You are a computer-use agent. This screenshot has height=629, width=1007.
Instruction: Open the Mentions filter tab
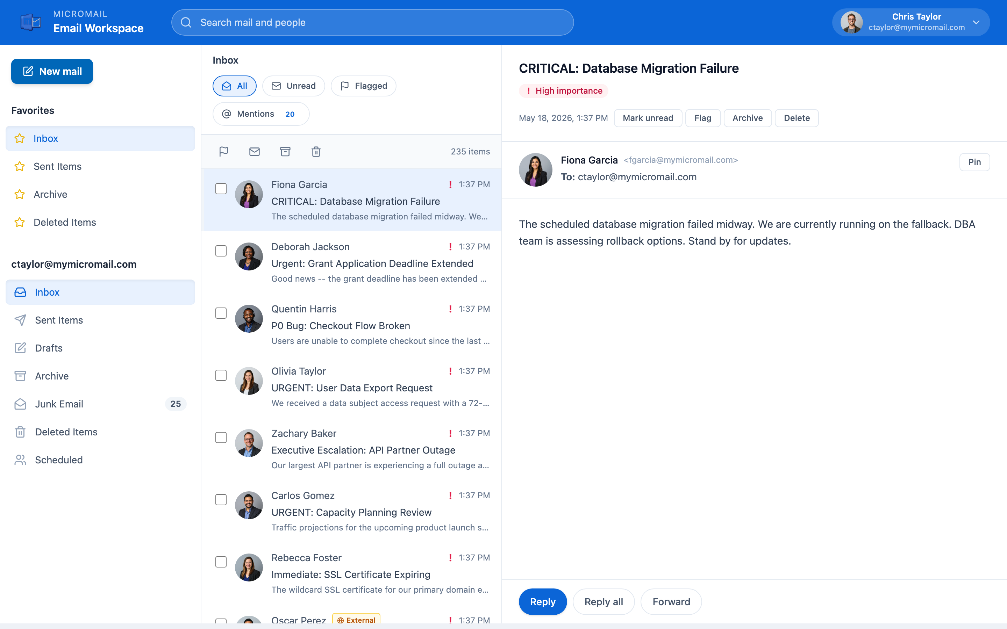pos(261,114)
